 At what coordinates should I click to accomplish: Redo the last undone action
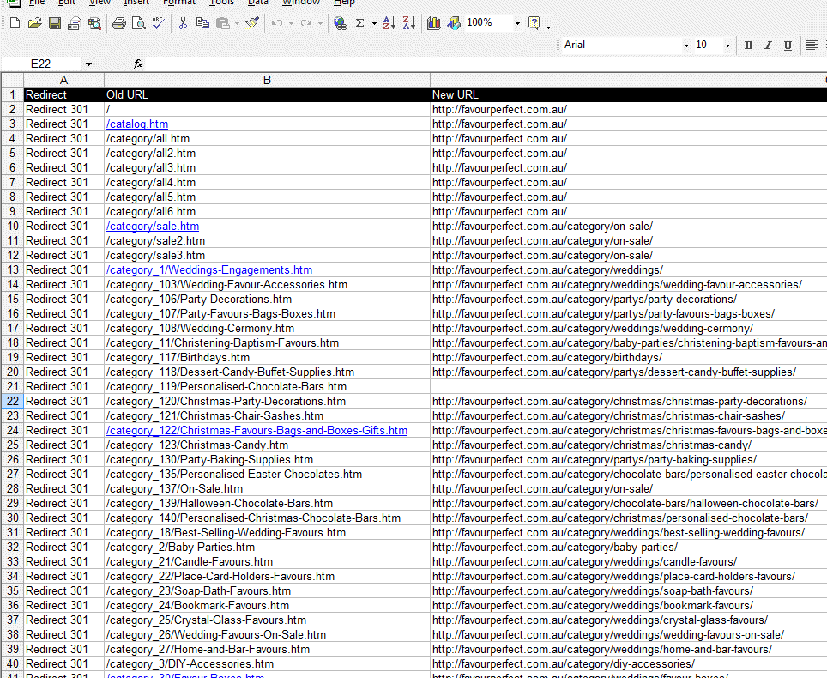click(x=306, y=23)
